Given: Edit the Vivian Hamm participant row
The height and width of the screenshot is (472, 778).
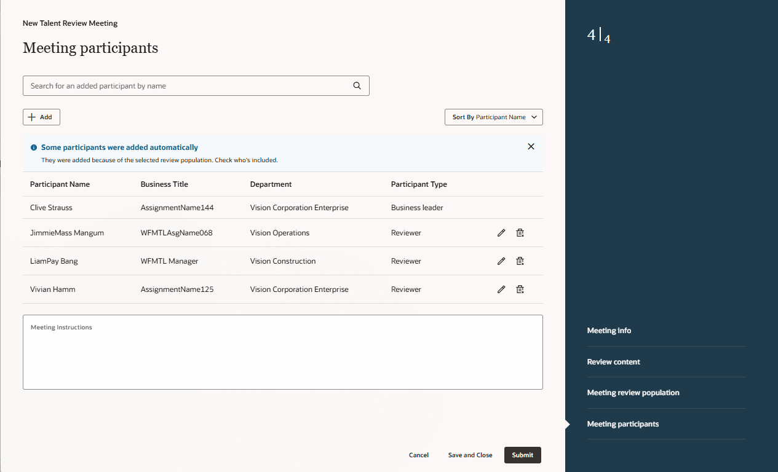Looking at the screenshot, I should [501, 289].
